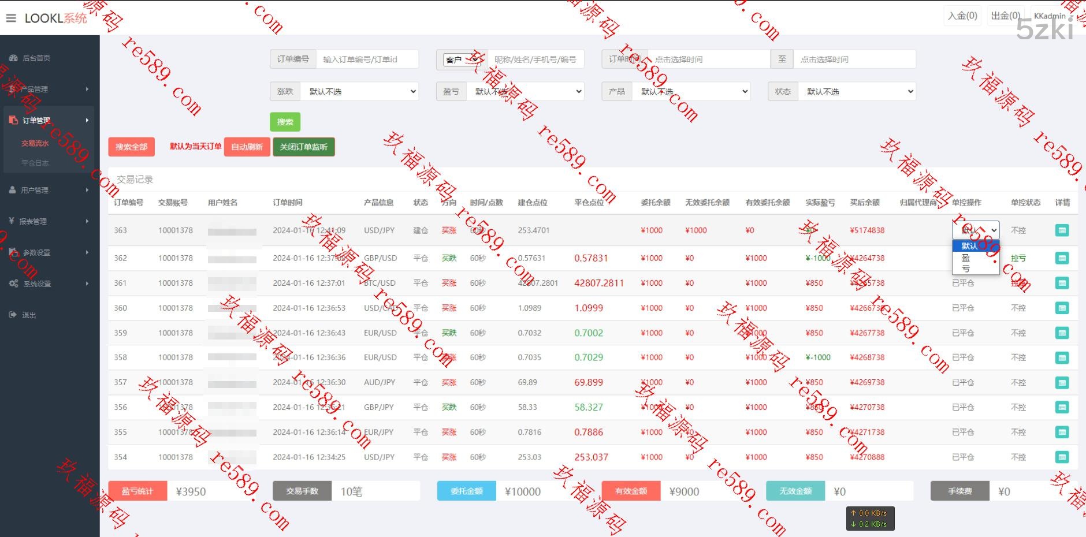Open the 产品 product dropdown
This screenshot has width=1086, height=537.
(691, 92)
